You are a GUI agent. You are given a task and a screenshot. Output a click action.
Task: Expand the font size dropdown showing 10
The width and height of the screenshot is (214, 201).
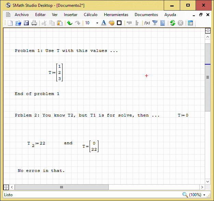[x=97, y=23]
